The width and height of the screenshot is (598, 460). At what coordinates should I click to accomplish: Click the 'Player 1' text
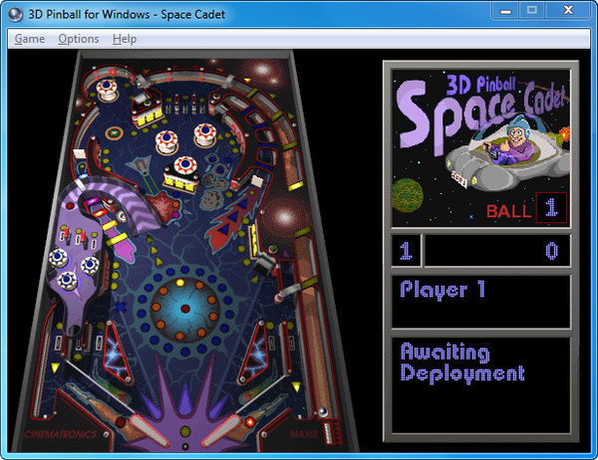(x=443, y=290)
